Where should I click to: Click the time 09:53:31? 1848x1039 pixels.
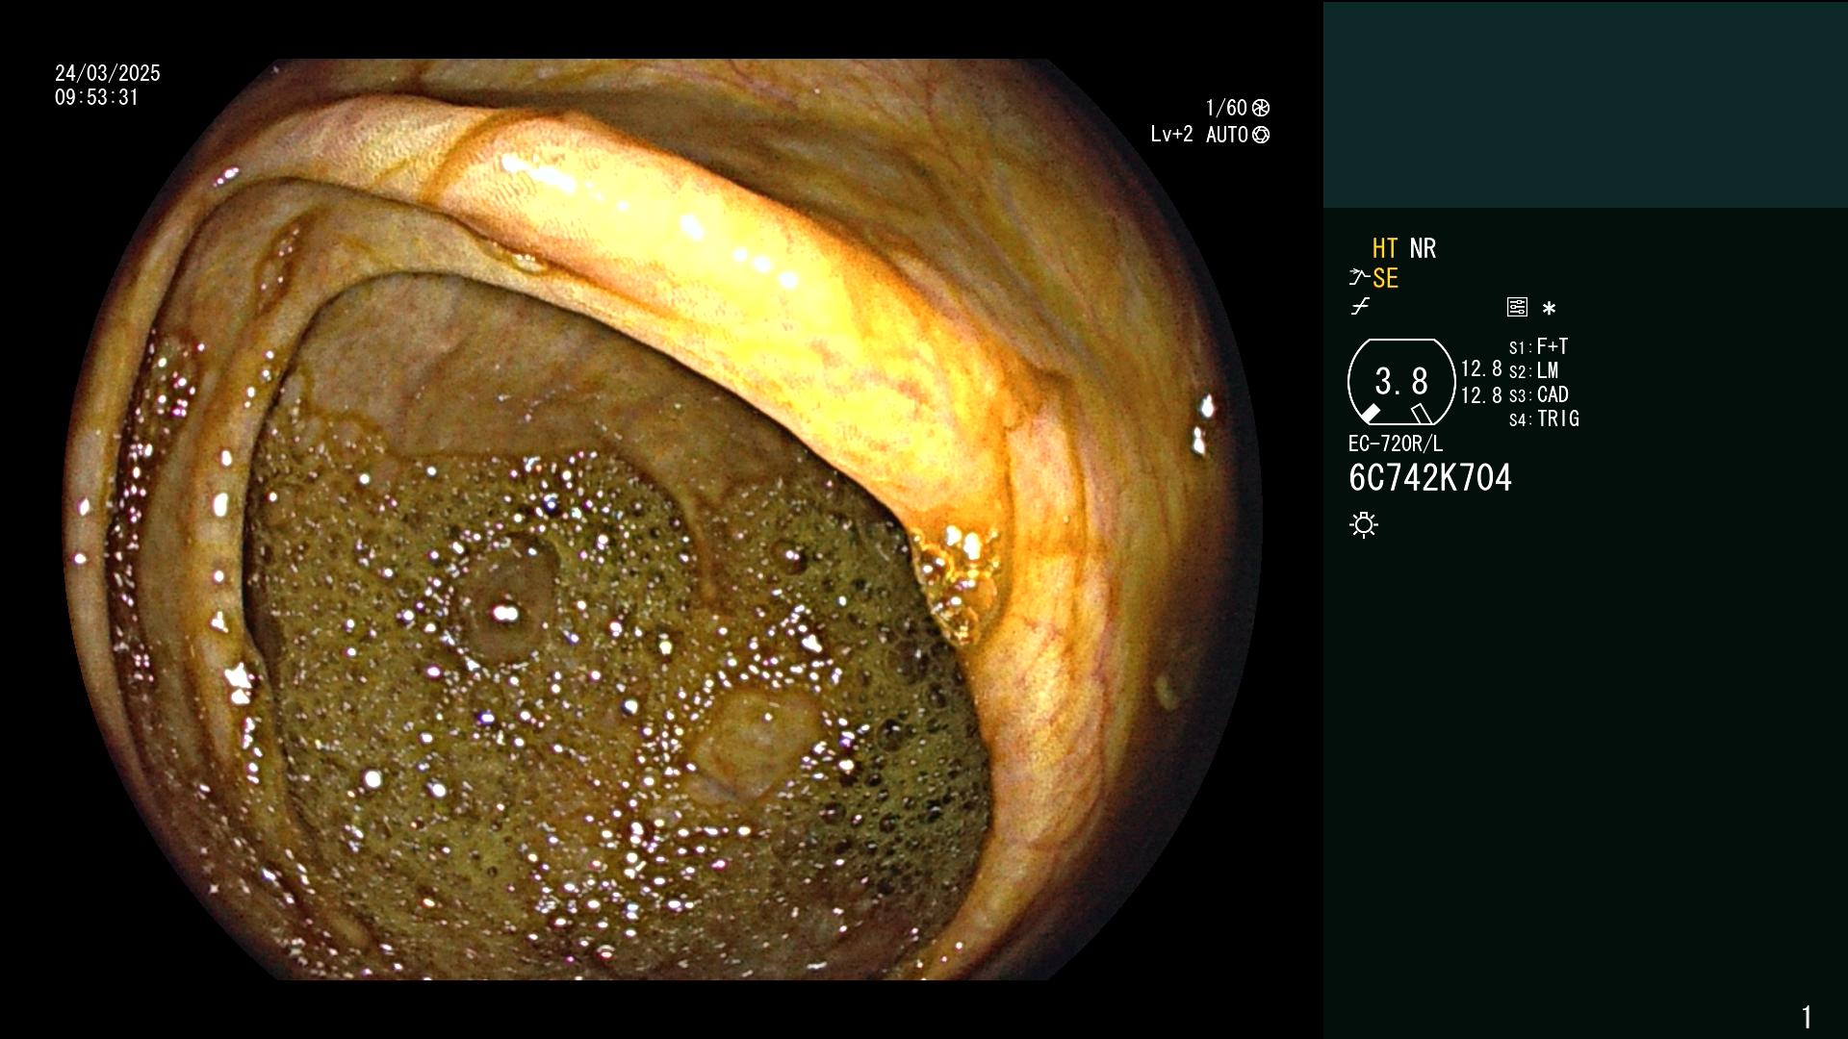click(96, 97)
